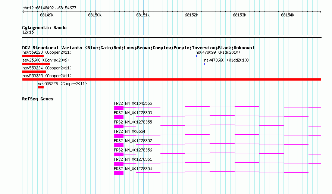Image resolution: width=332 pixels, height=194 pixels.
Task: Open FRS2|NM_001278351 transcript label
Action: click(133, 159)
